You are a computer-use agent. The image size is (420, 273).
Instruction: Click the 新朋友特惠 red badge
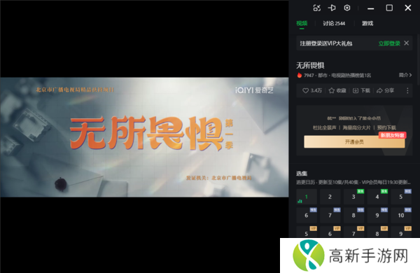click(393, 135)
